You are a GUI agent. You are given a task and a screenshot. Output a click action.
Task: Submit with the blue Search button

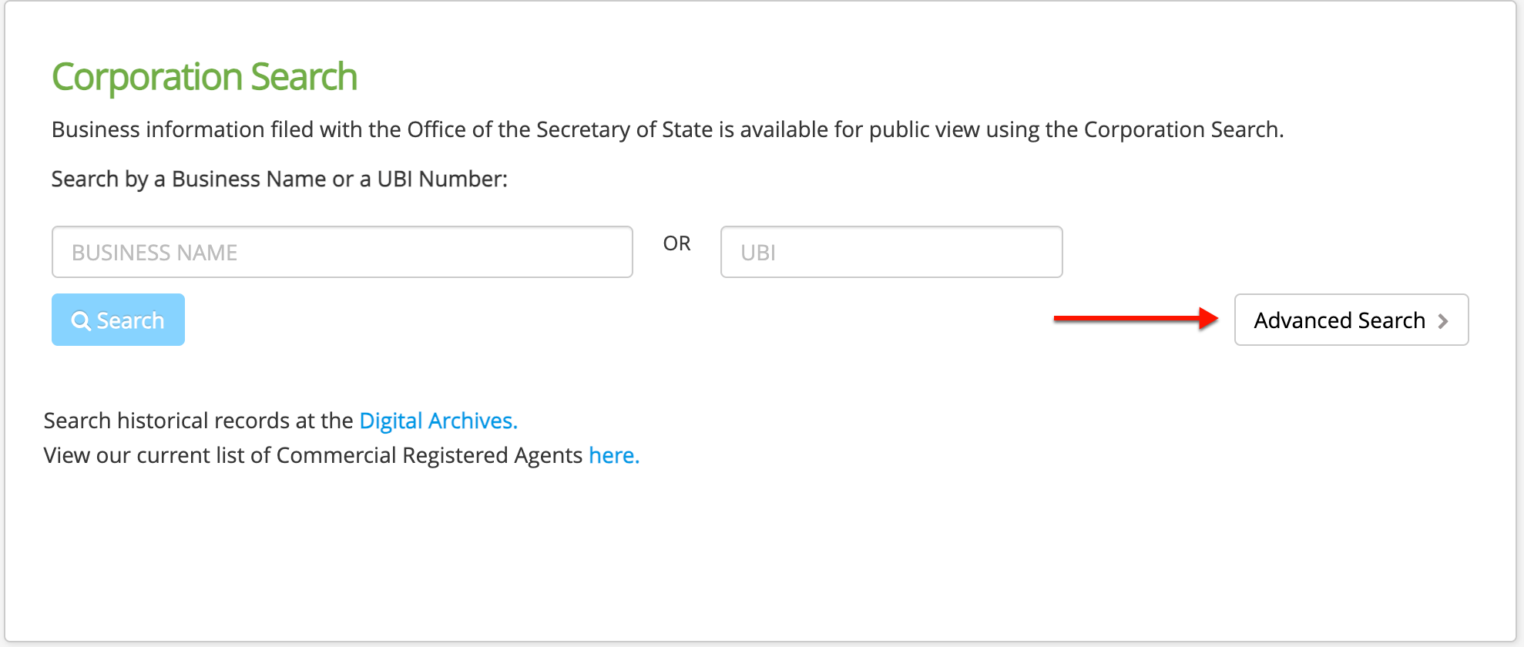(118, 320)
